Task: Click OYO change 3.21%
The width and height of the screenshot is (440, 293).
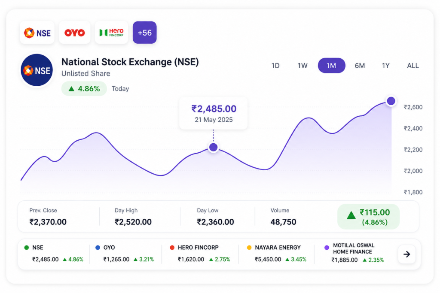Action: (x=144, y=260)
